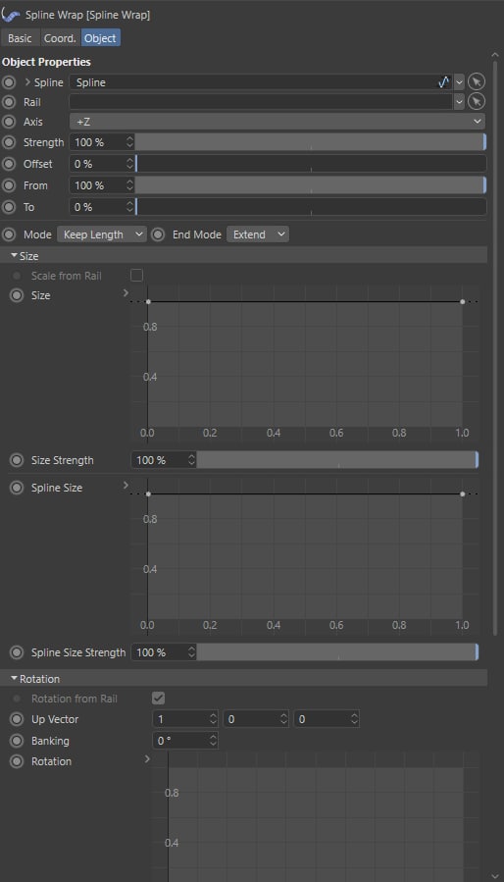Viewport: 504px width, 882px height.
Task: Expand the Spline parameter chevron
Action: (x=27, y=82)
